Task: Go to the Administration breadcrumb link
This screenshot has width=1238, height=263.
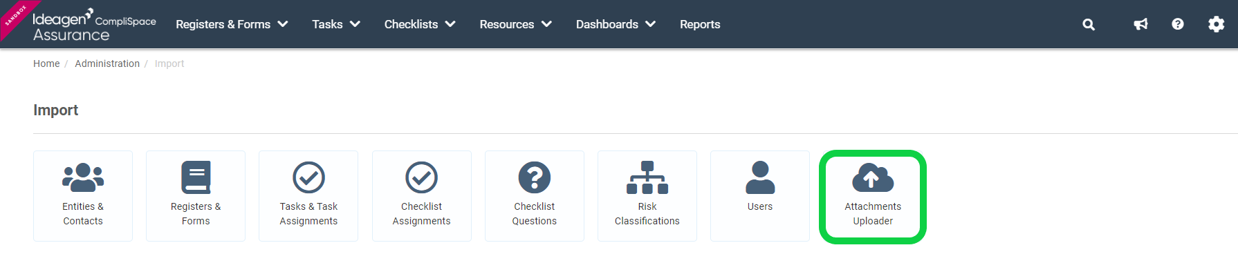Action: coord(107,64)
